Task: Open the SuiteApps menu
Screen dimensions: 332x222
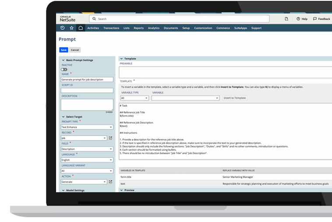Action: coord(240,28)
